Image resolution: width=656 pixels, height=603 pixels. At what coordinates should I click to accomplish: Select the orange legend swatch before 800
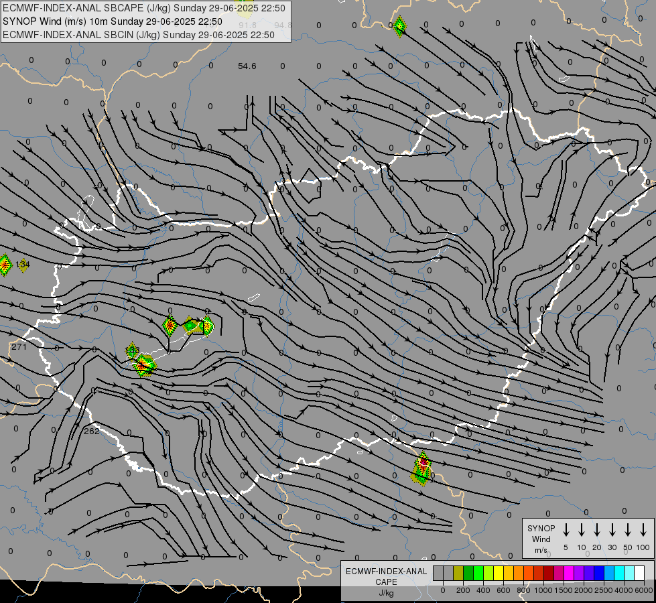pyautogui.click(x=519, y=573)
